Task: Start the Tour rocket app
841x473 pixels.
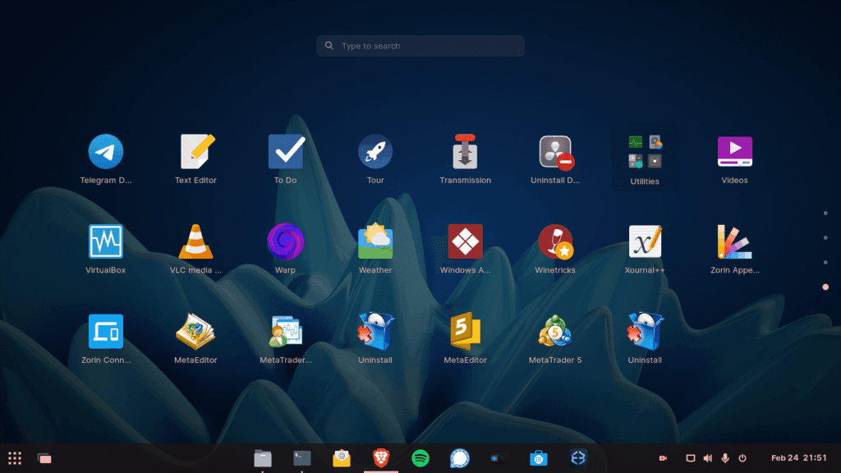Action: pos(375,152)
